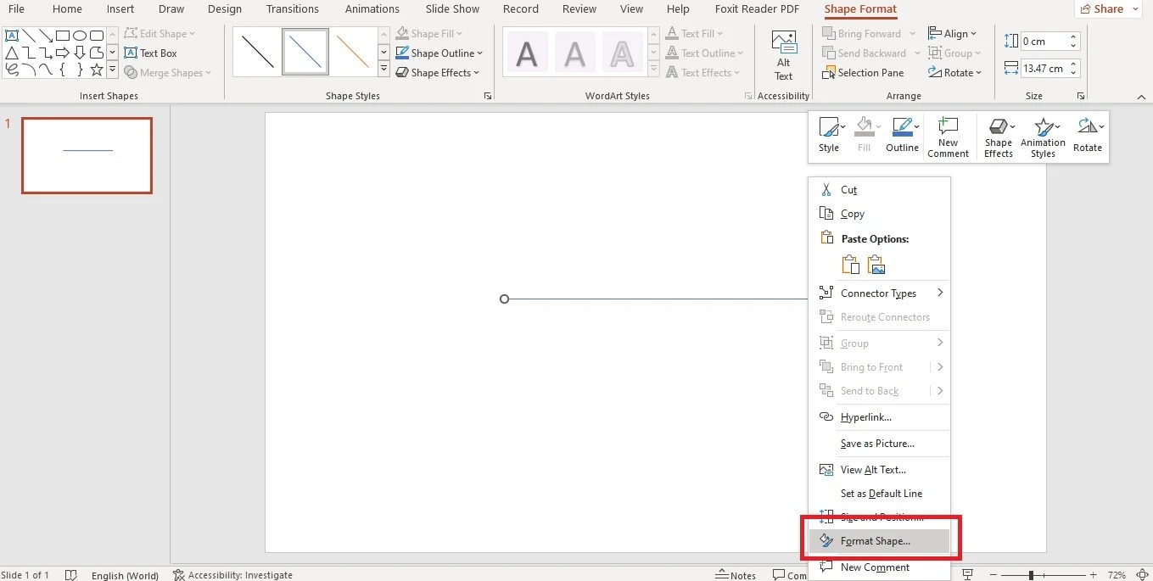Viewport: 1153px width, 581px height.
Task: Click Animation Styles on the mini toolbar
Action: 1043,136
